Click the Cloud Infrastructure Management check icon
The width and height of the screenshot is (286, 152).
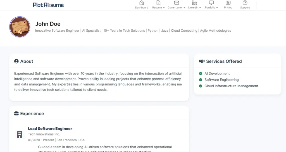[201, 86]
